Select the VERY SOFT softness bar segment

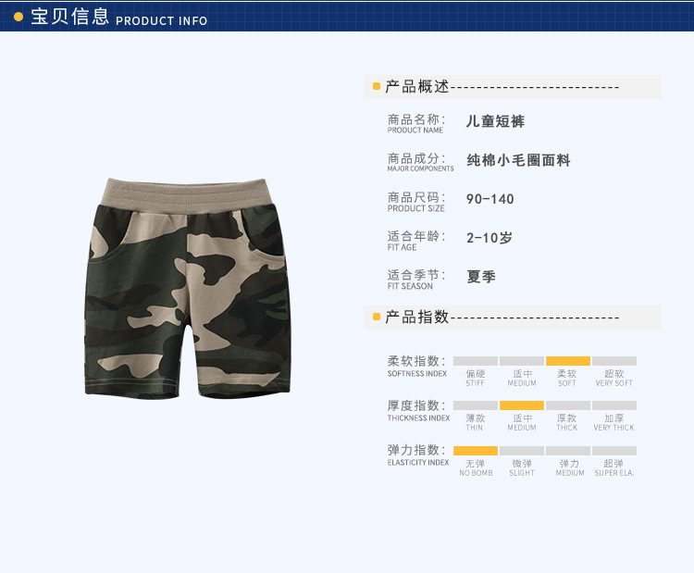coord(614,361)
